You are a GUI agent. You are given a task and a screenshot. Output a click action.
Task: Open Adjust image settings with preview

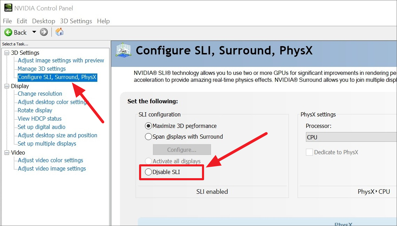61,60
